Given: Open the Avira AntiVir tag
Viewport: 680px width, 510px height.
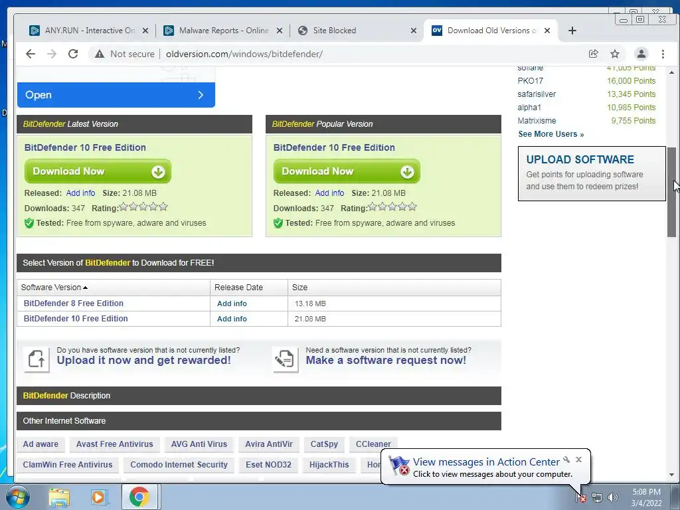Looking at the screenshot, I should [x=269, y=444].
